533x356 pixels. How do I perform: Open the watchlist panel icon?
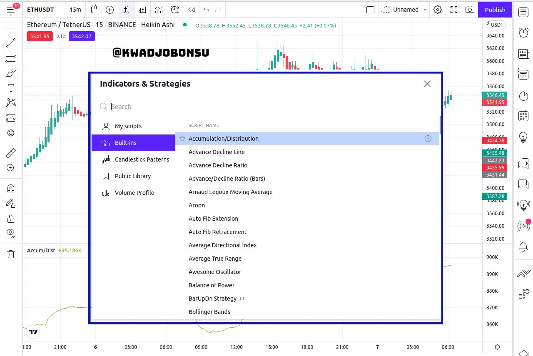(x=523, y=12)
